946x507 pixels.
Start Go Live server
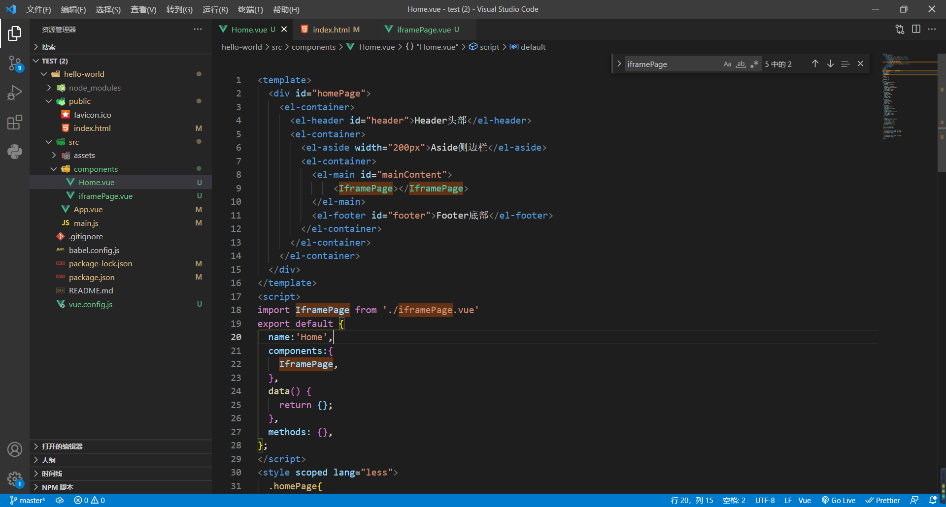[839, 500]
